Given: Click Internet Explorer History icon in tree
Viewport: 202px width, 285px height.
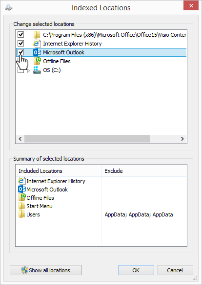Looking at the screenshot, I should pos(37,44).
